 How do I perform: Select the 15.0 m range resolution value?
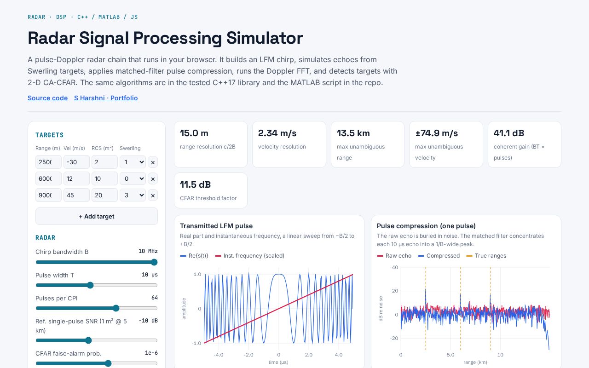194,133
